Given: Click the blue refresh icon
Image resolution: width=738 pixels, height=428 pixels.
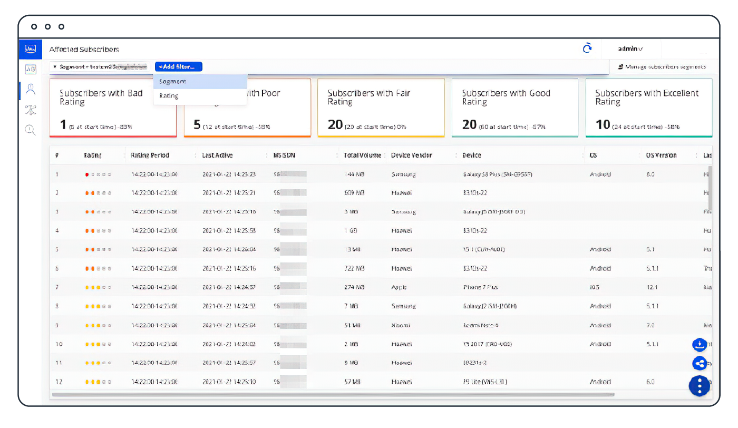Looking at the screenshot, I should coord(587,48).
